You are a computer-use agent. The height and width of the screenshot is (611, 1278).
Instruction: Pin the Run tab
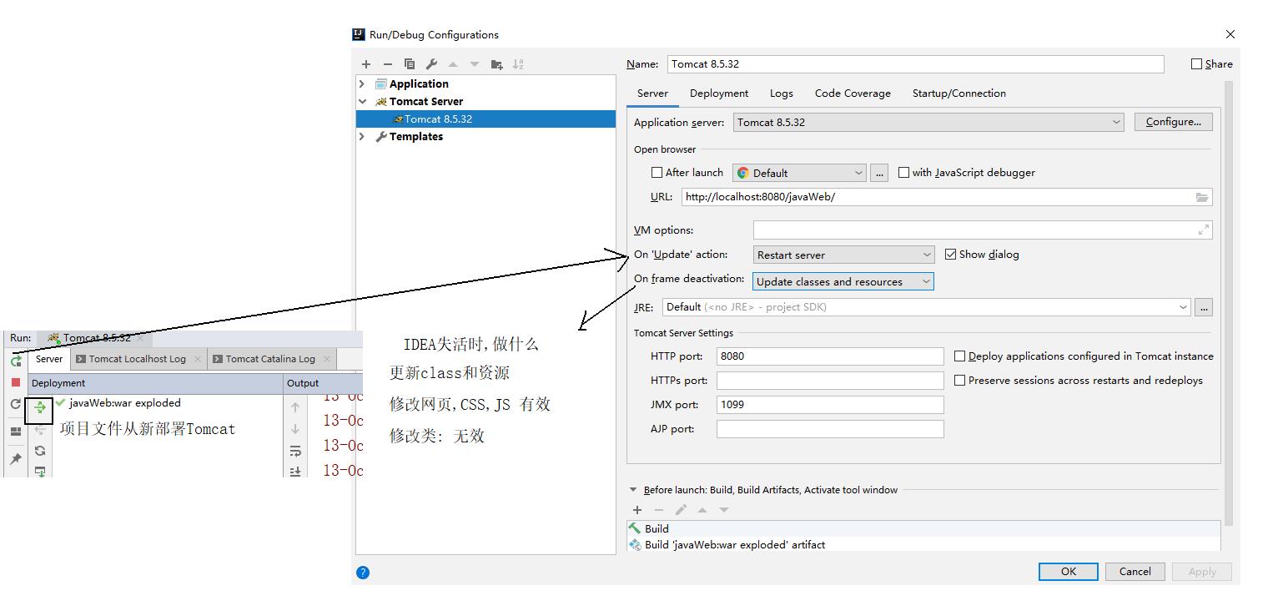(x=16, y=458)
